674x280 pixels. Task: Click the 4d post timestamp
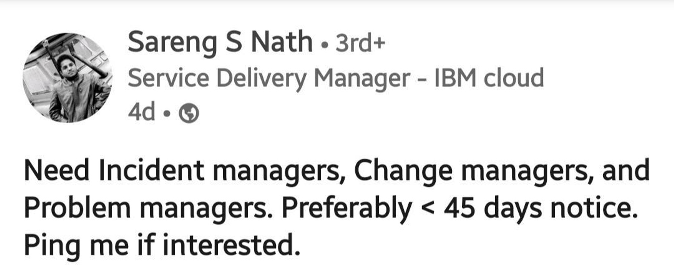[142, 112]
